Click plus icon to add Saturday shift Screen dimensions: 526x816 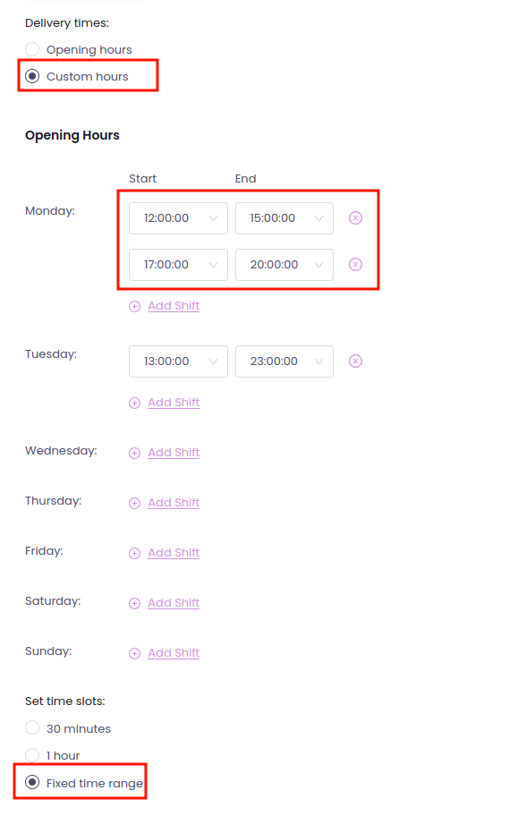point(135,604)
